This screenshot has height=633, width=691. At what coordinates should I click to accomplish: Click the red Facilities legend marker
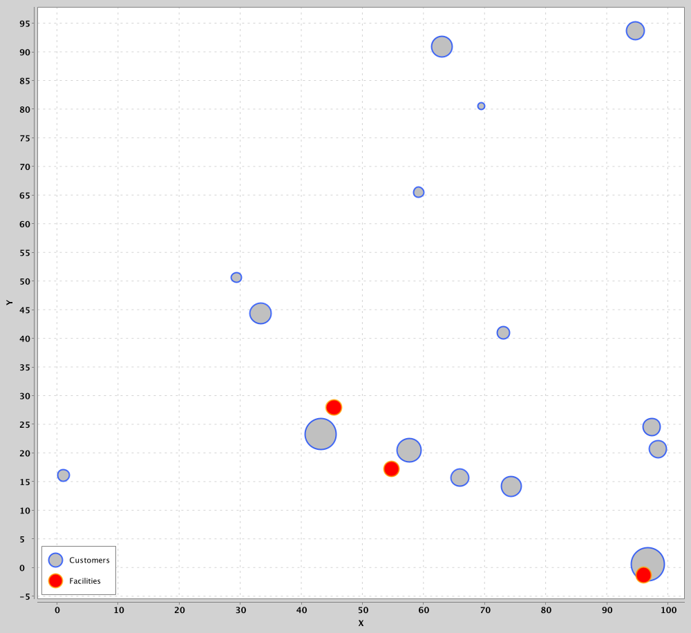point(55,581)
